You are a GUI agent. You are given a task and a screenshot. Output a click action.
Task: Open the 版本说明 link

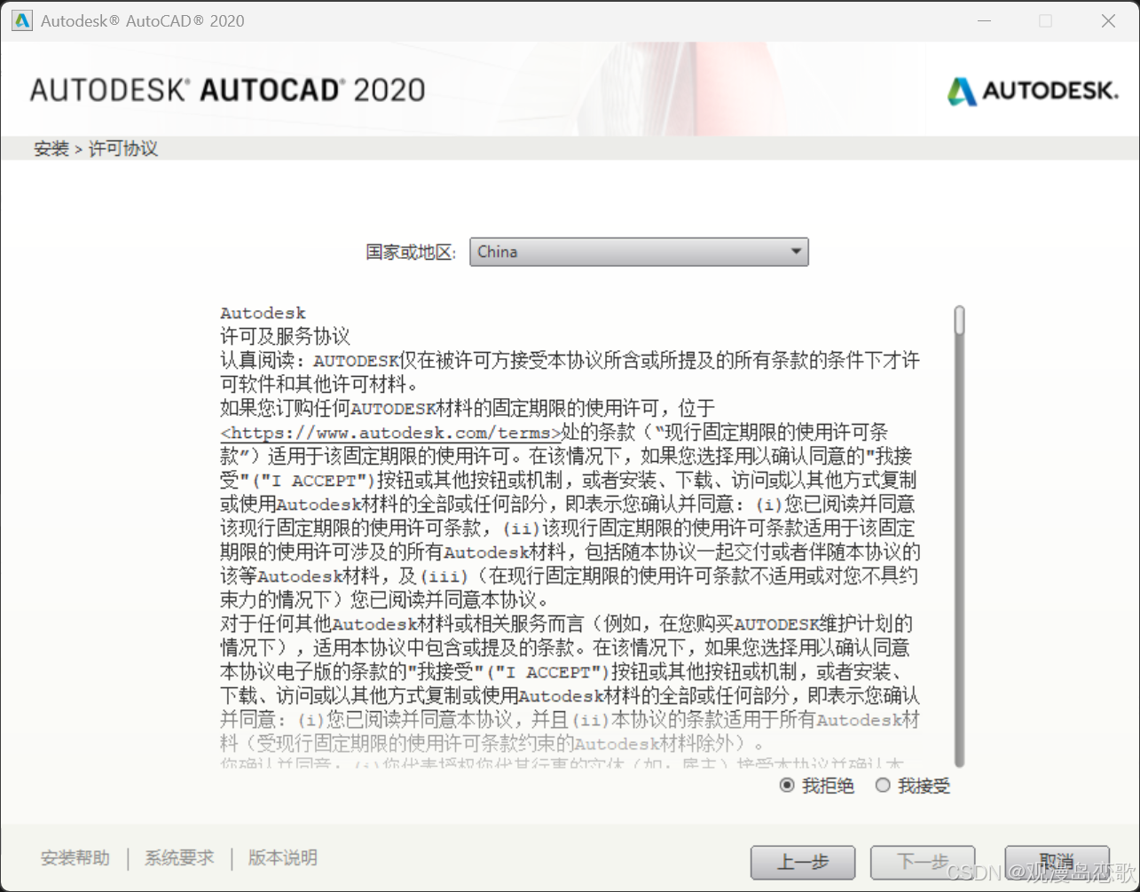pos(282,857)
